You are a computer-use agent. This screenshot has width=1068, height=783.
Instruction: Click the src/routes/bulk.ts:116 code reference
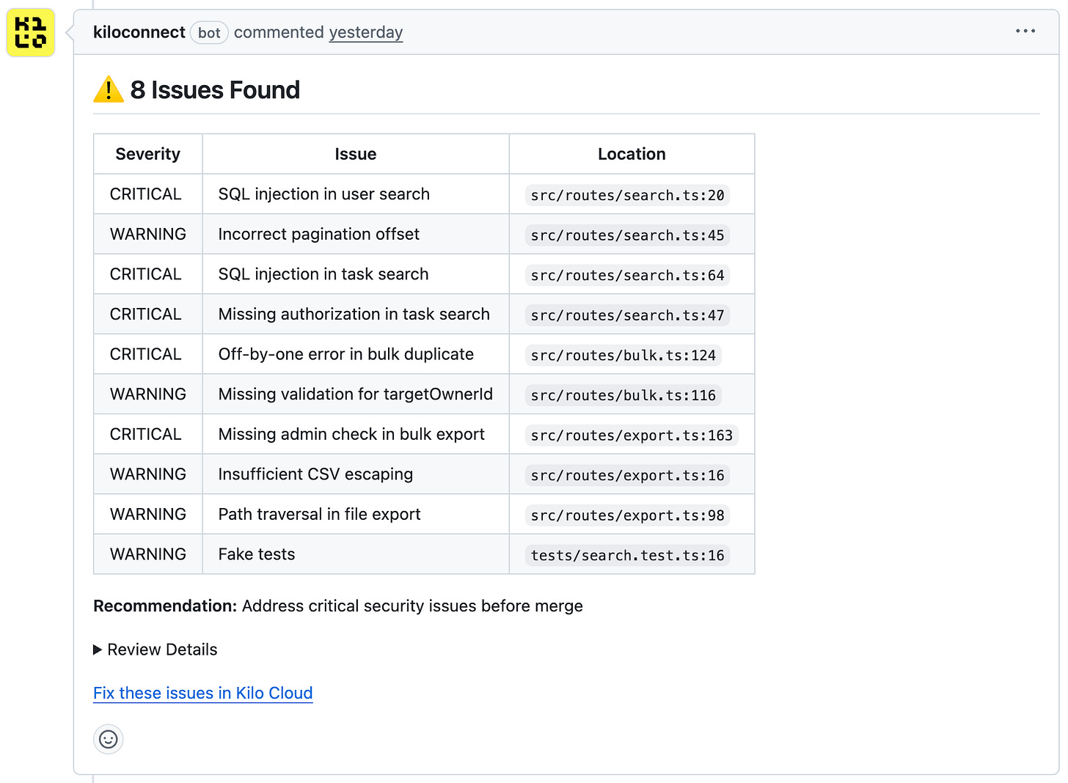coord(623,395)
